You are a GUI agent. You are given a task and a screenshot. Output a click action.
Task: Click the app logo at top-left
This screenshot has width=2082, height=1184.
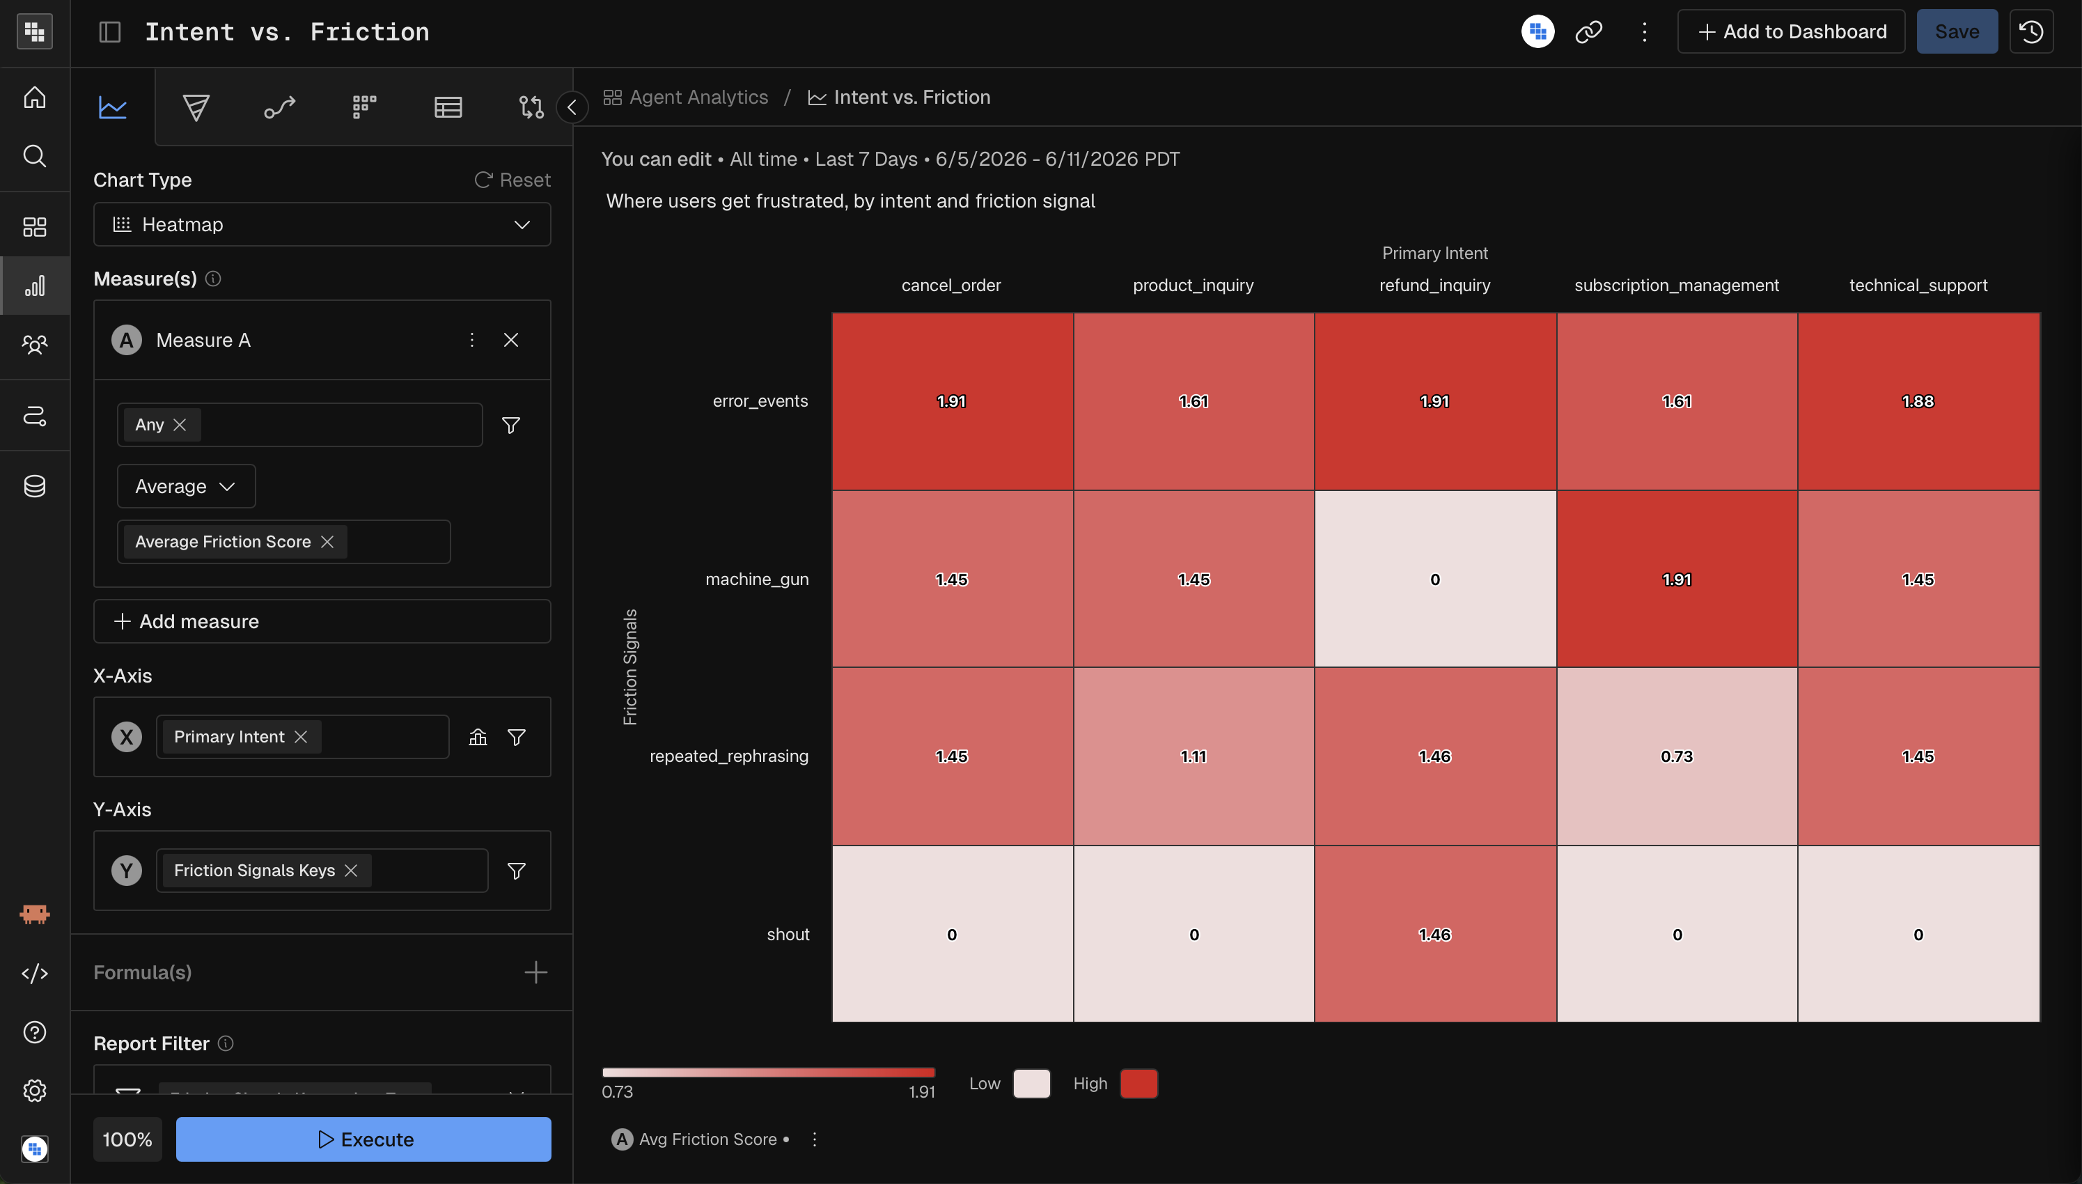click(x=34, y=32)
